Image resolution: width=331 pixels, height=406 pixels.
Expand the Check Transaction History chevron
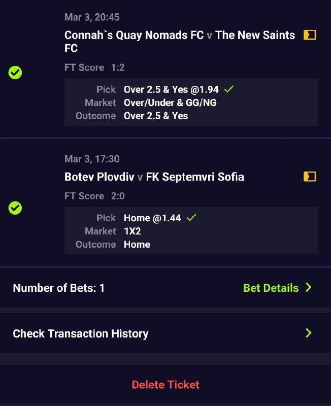(309, 333)
